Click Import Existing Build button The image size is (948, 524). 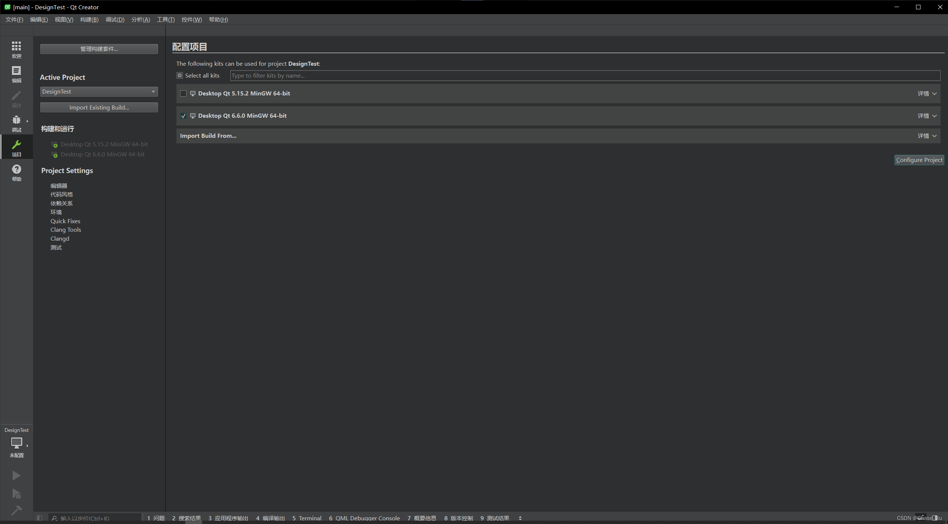99,107
